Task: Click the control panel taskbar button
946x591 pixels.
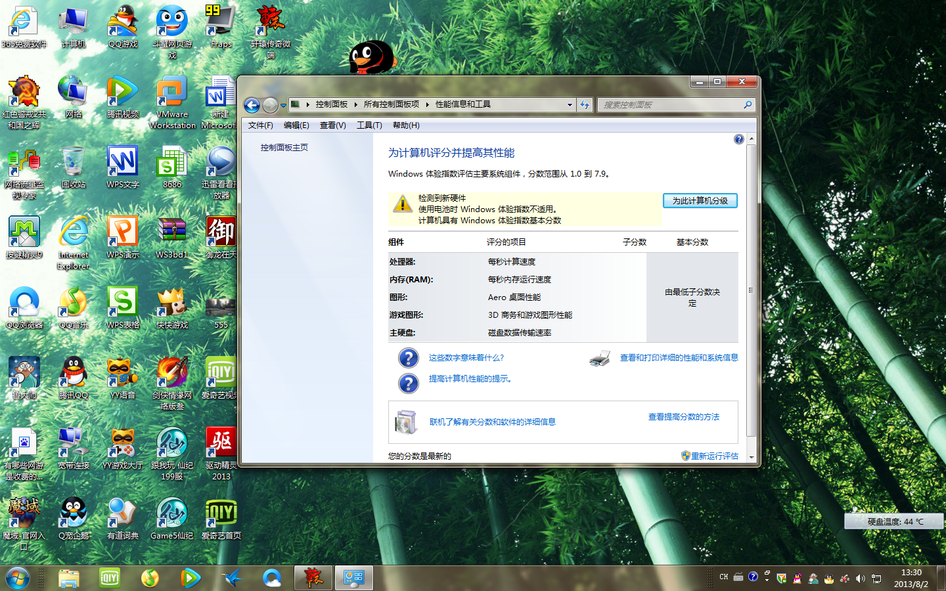Action: tap(353, 578)
